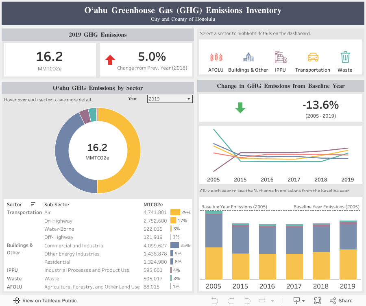Image resolution: width=366 pixels, height=306 pixels.
Task: Choose the Transportation car icon
Action: pos(313,57)
